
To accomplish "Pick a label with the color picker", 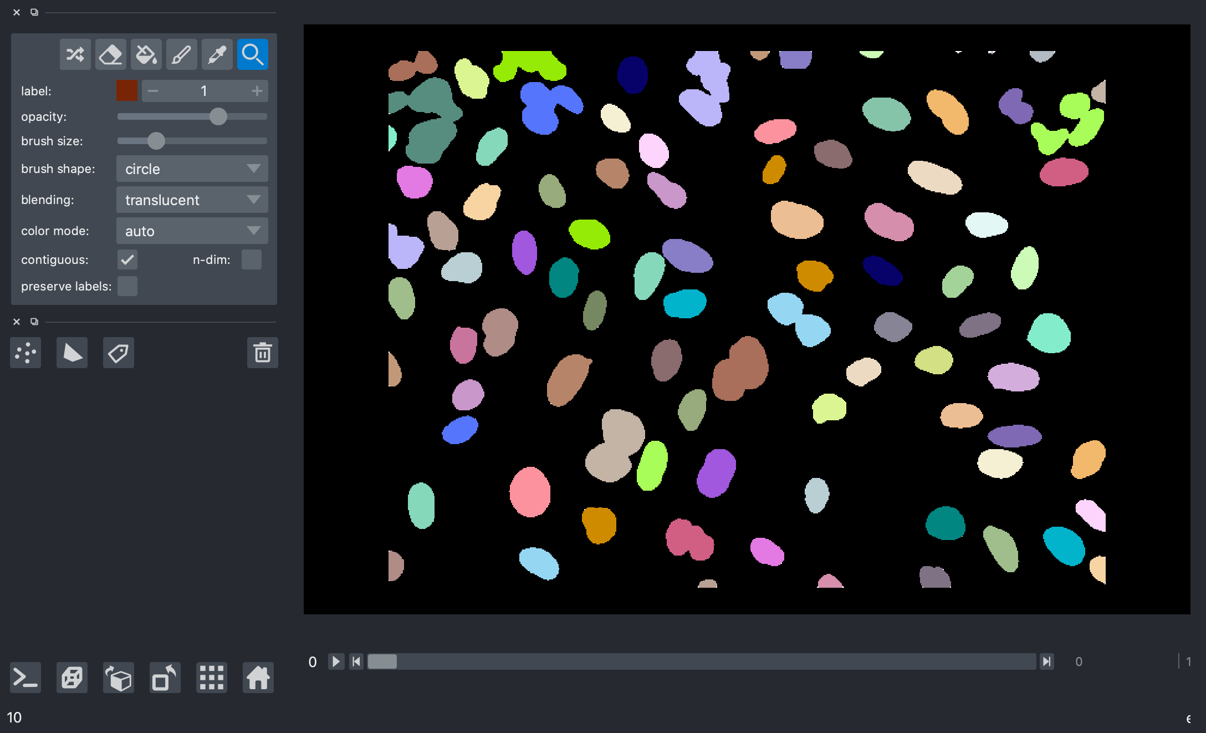I will (217, 54).
